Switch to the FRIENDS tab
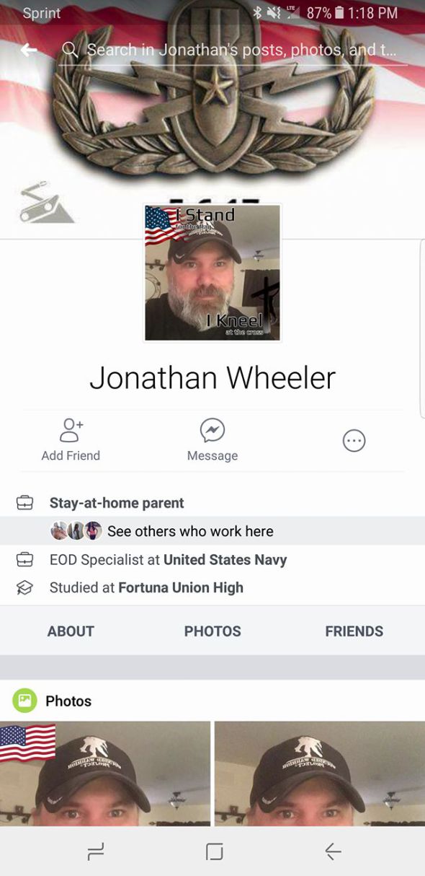Image resolution: width=425 pixels, height=876 pixels. click(354, 631)
